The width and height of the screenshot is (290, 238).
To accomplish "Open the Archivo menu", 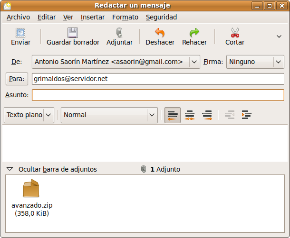I will (18, 17).
